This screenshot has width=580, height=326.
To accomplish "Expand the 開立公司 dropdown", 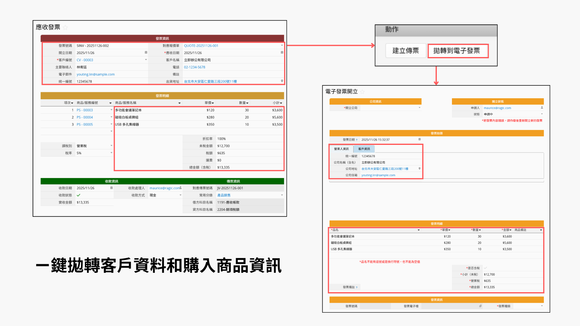I will click(x=419, y=108).
